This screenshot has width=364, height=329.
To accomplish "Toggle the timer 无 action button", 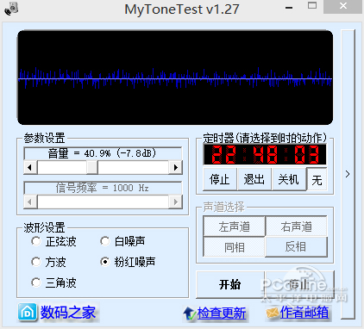I will click(317, 179).
